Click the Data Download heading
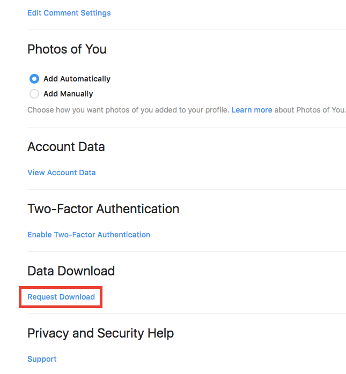Viewport: 346px width, 374px height. [71, 271]
